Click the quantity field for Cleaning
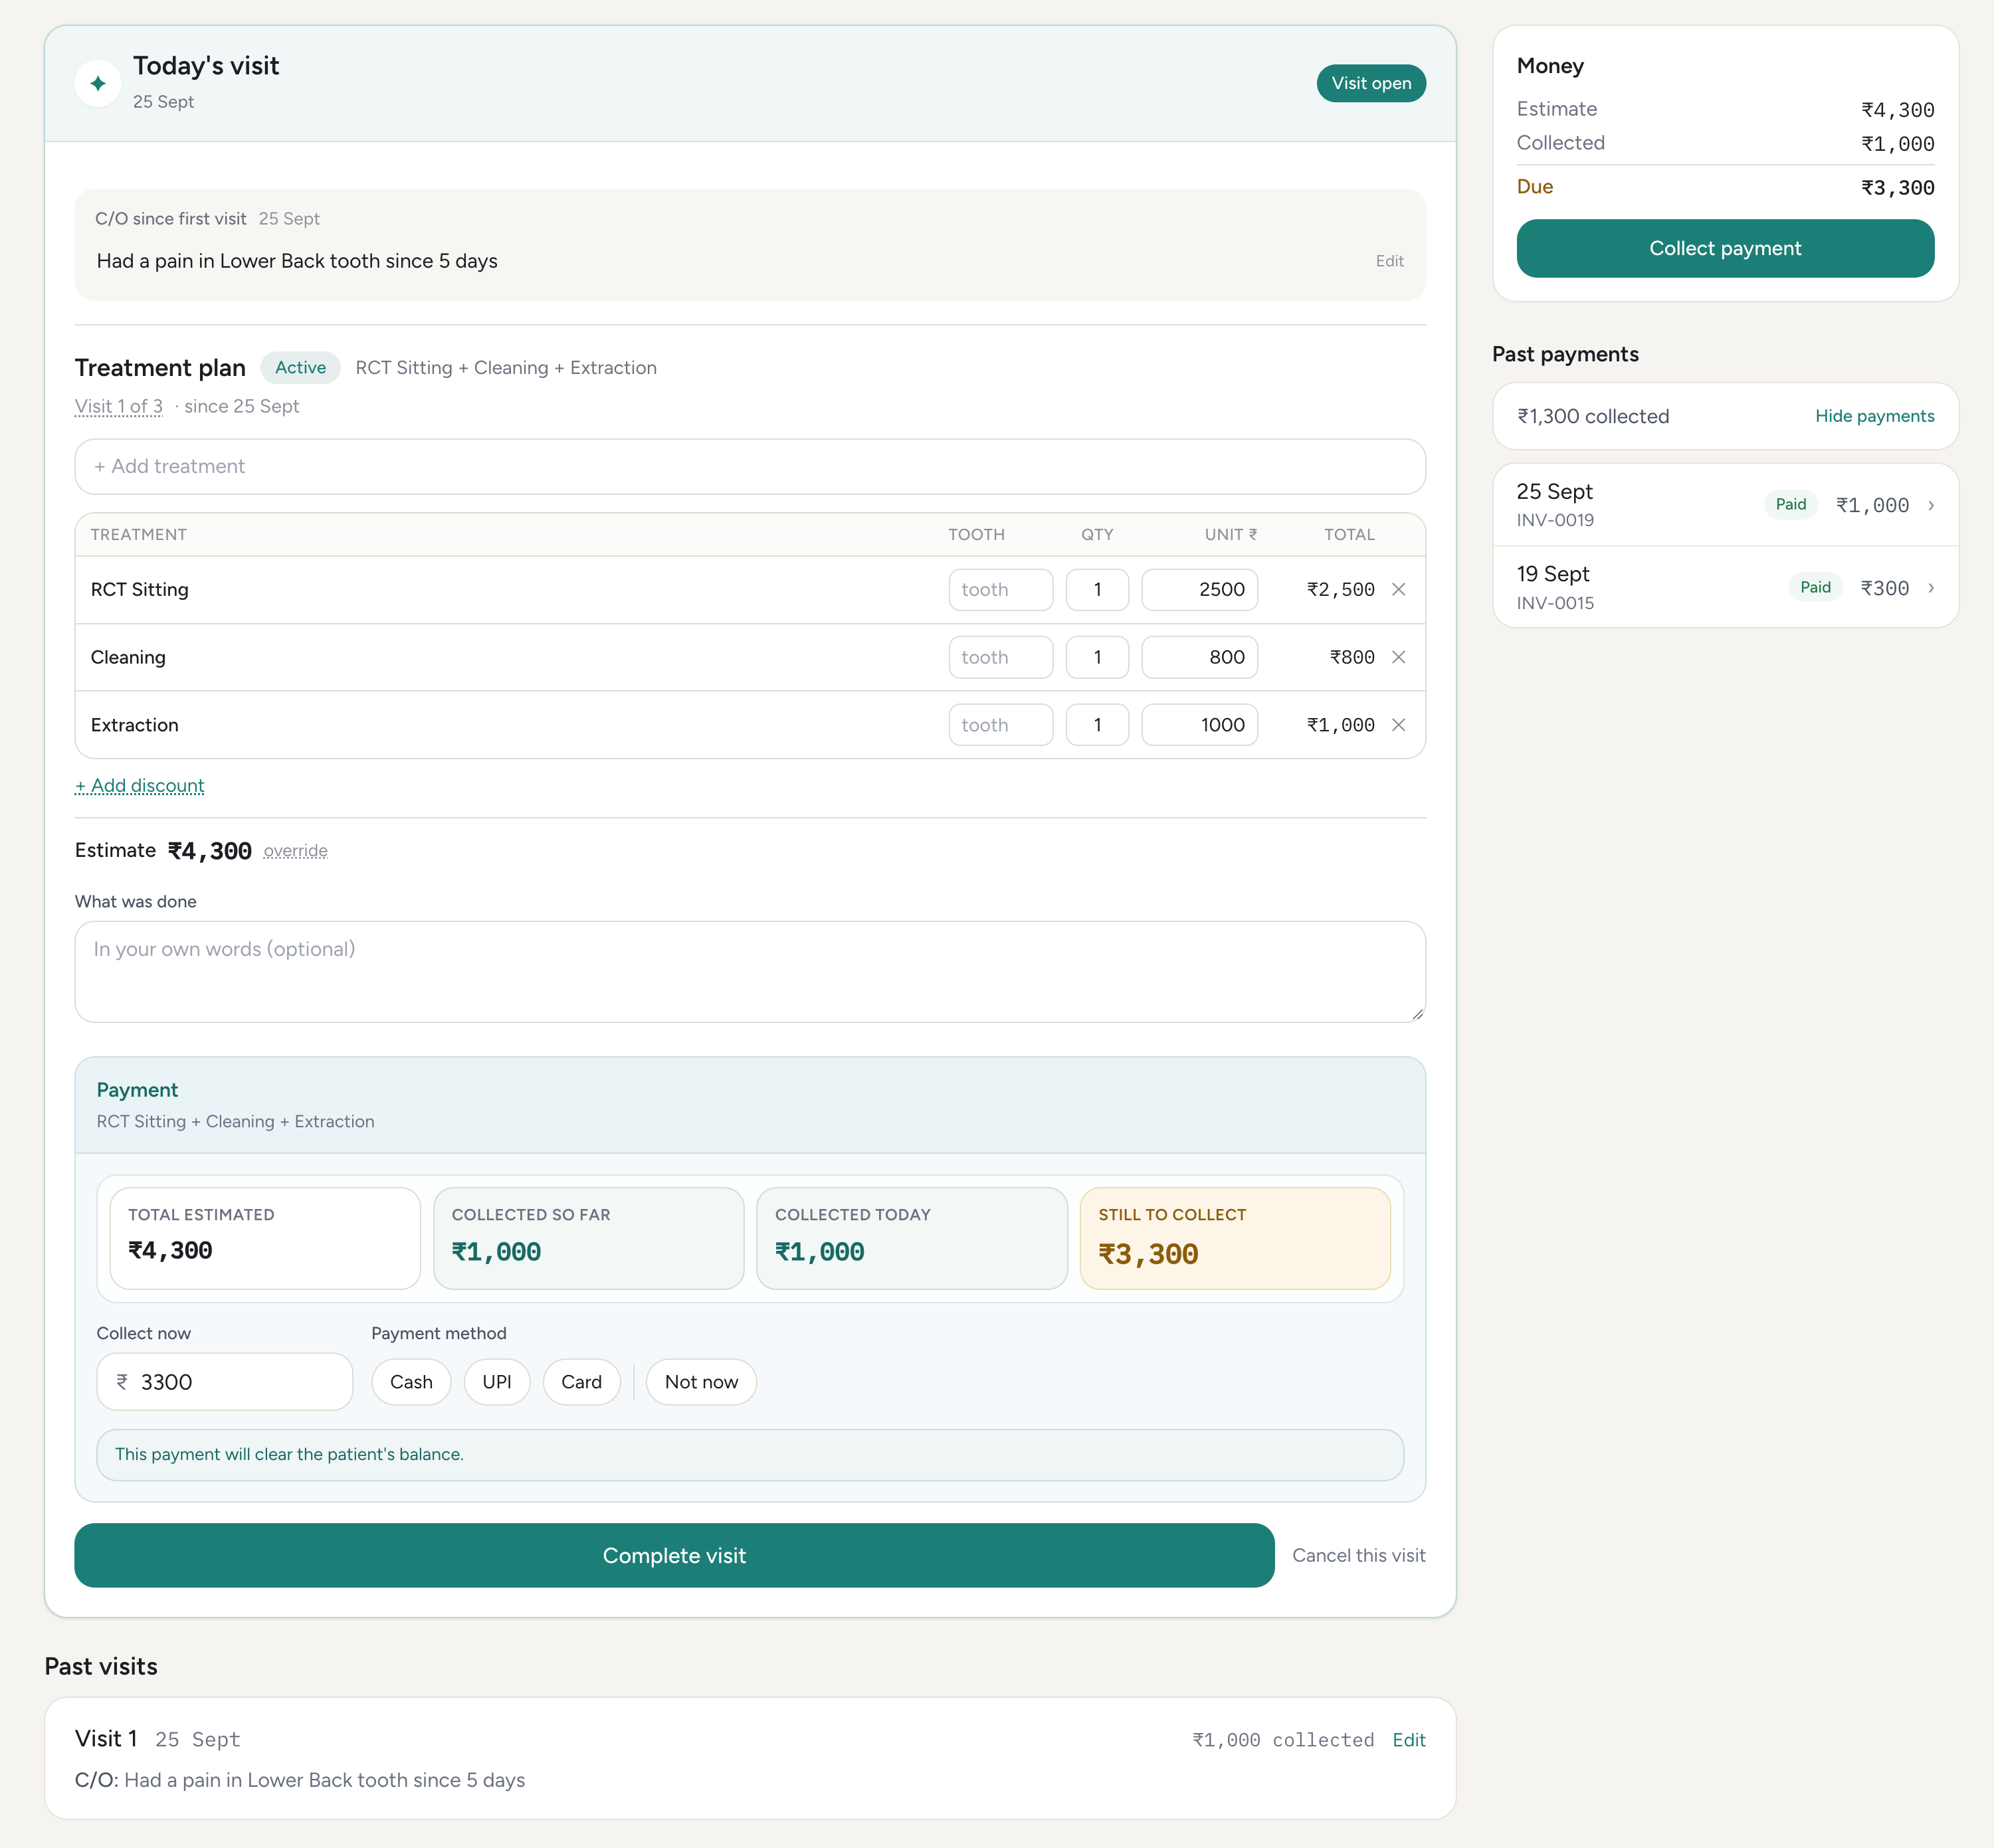The width and height of the screenshot is (1994, 1848). point(1097,657)
